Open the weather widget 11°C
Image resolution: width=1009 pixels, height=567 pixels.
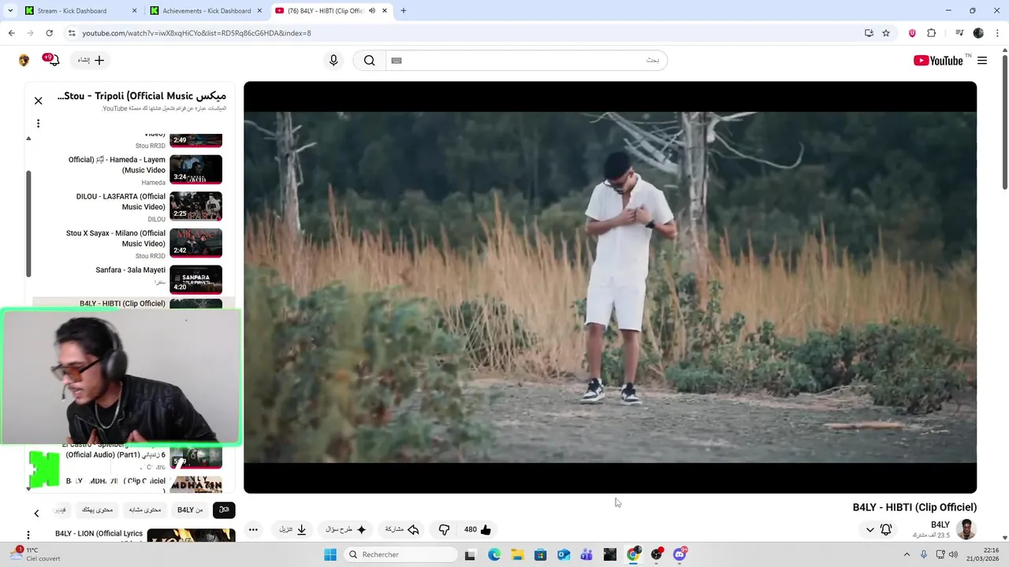35,554
